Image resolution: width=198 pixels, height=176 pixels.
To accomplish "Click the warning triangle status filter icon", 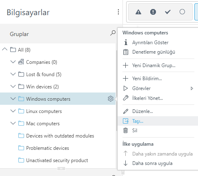I will (x=138, y=12).
